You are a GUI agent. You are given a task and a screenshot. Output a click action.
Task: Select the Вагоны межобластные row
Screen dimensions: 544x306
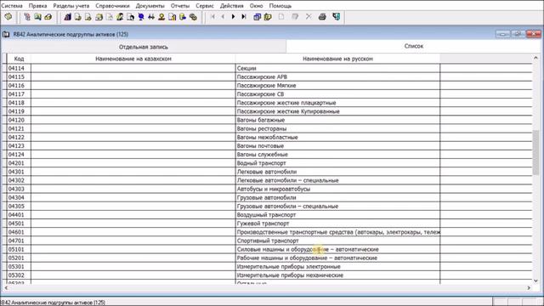267,138
